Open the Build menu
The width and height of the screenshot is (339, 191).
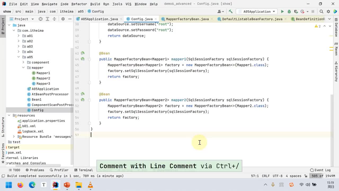coord(95,4)
